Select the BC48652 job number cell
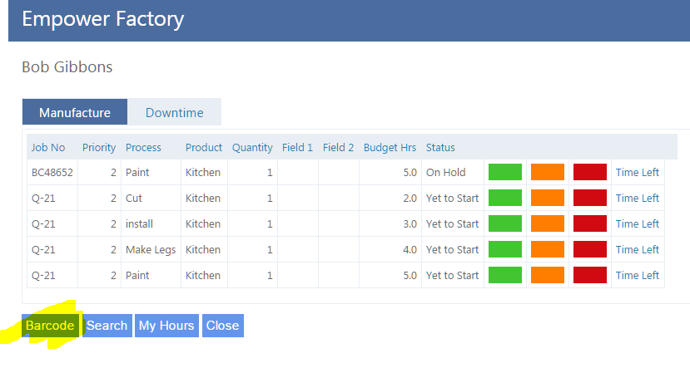Screen dimensions: 690x368 click(x=52, y=173)
